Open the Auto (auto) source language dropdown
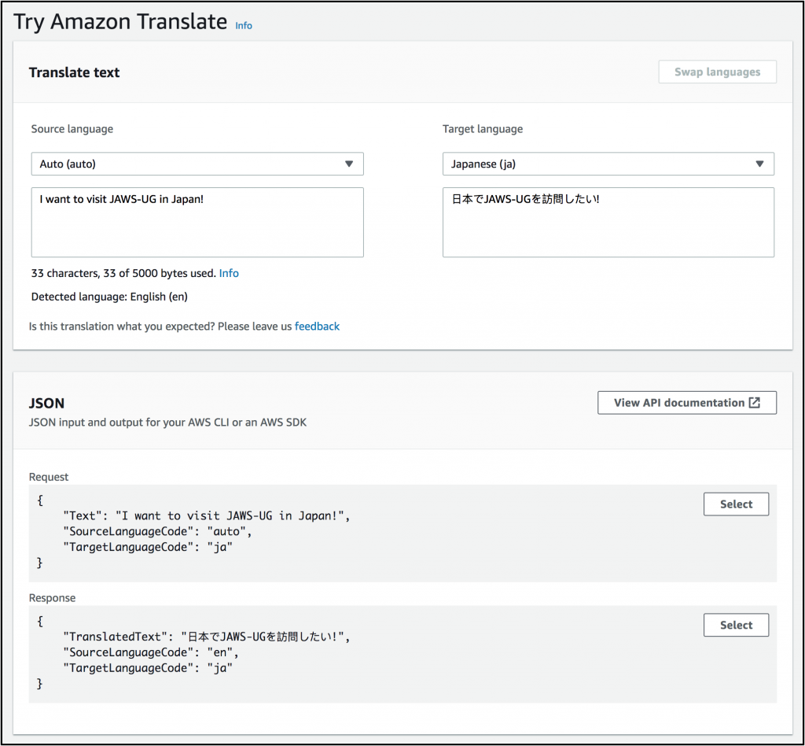The width and height of the screenshot is (805, 746). (197, 164)
